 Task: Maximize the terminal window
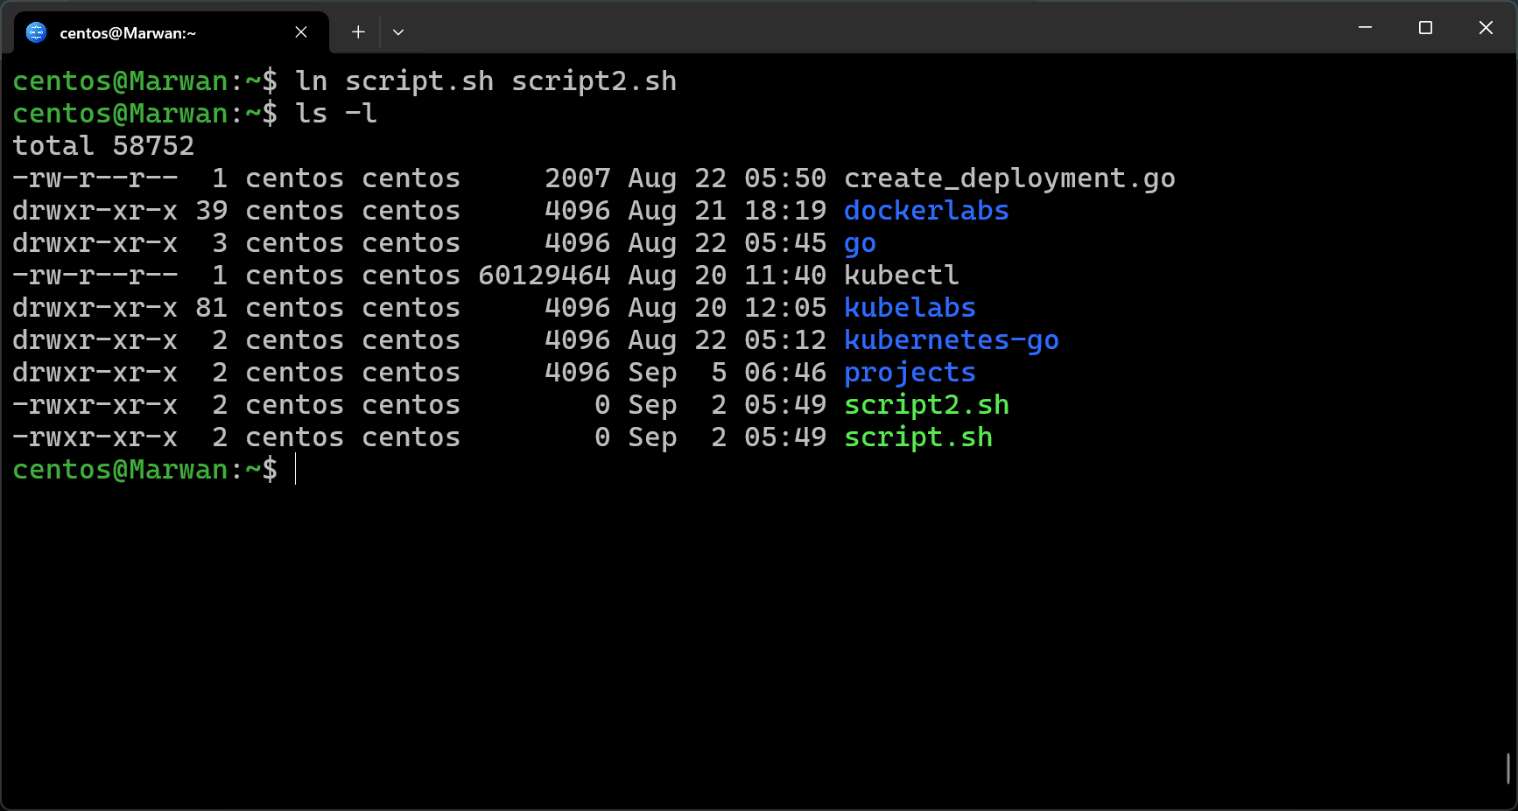point(1425,28)
